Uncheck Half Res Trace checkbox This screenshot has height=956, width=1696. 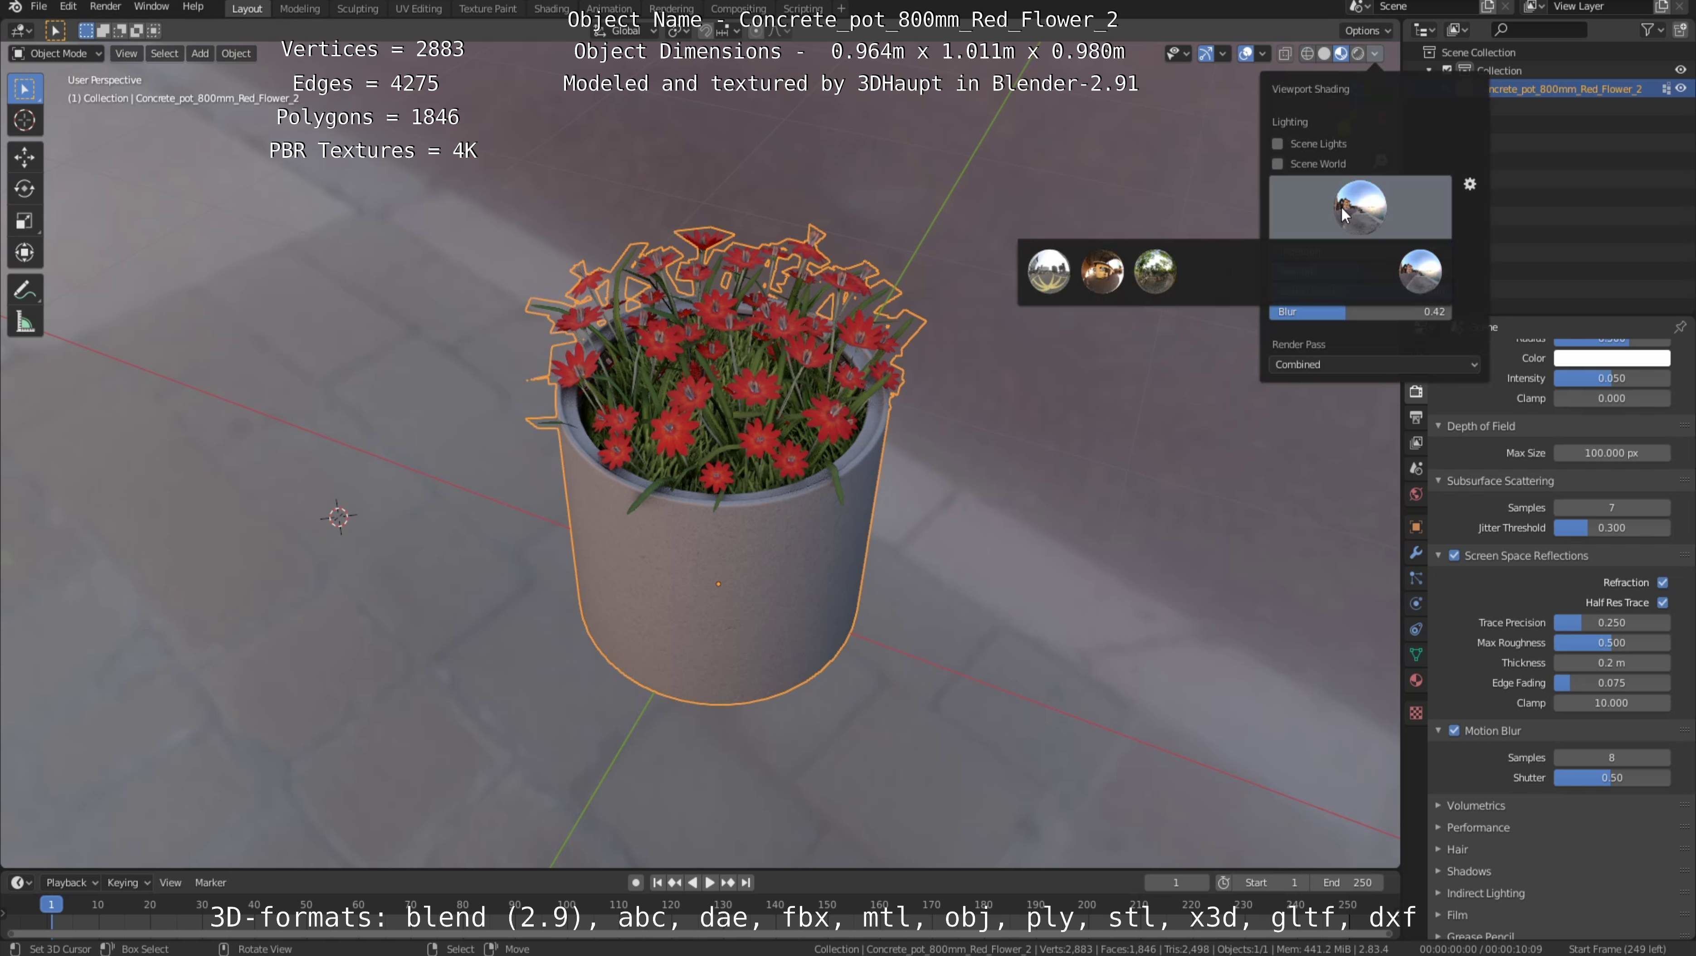(1663, 603)
